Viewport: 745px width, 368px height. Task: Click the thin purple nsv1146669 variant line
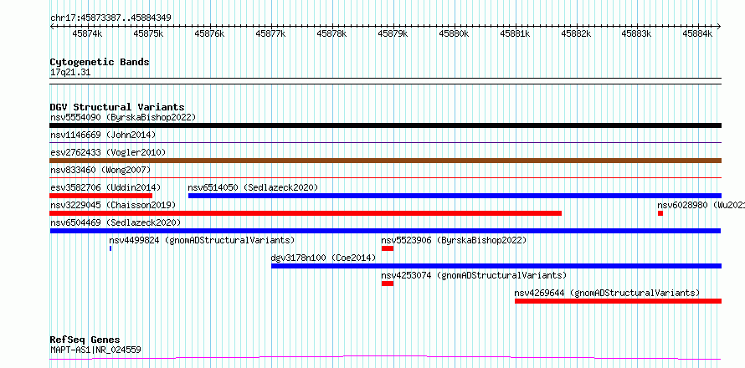[x=385, y=142]
